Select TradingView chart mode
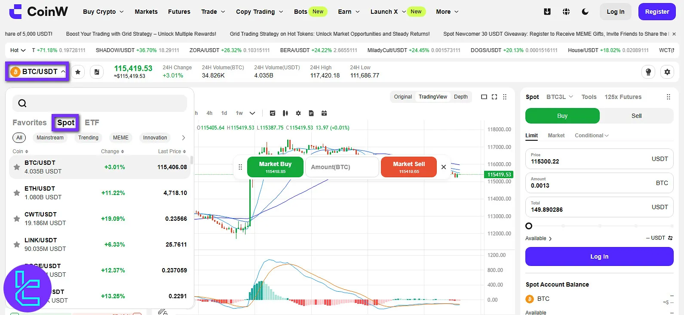684x315 pixels. [433, 97]
